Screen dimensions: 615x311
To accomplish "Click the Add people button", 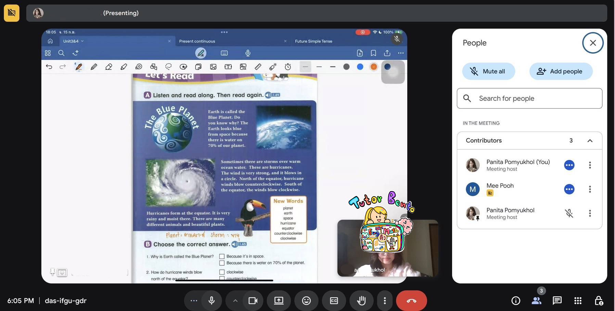I will click(561, 71).
